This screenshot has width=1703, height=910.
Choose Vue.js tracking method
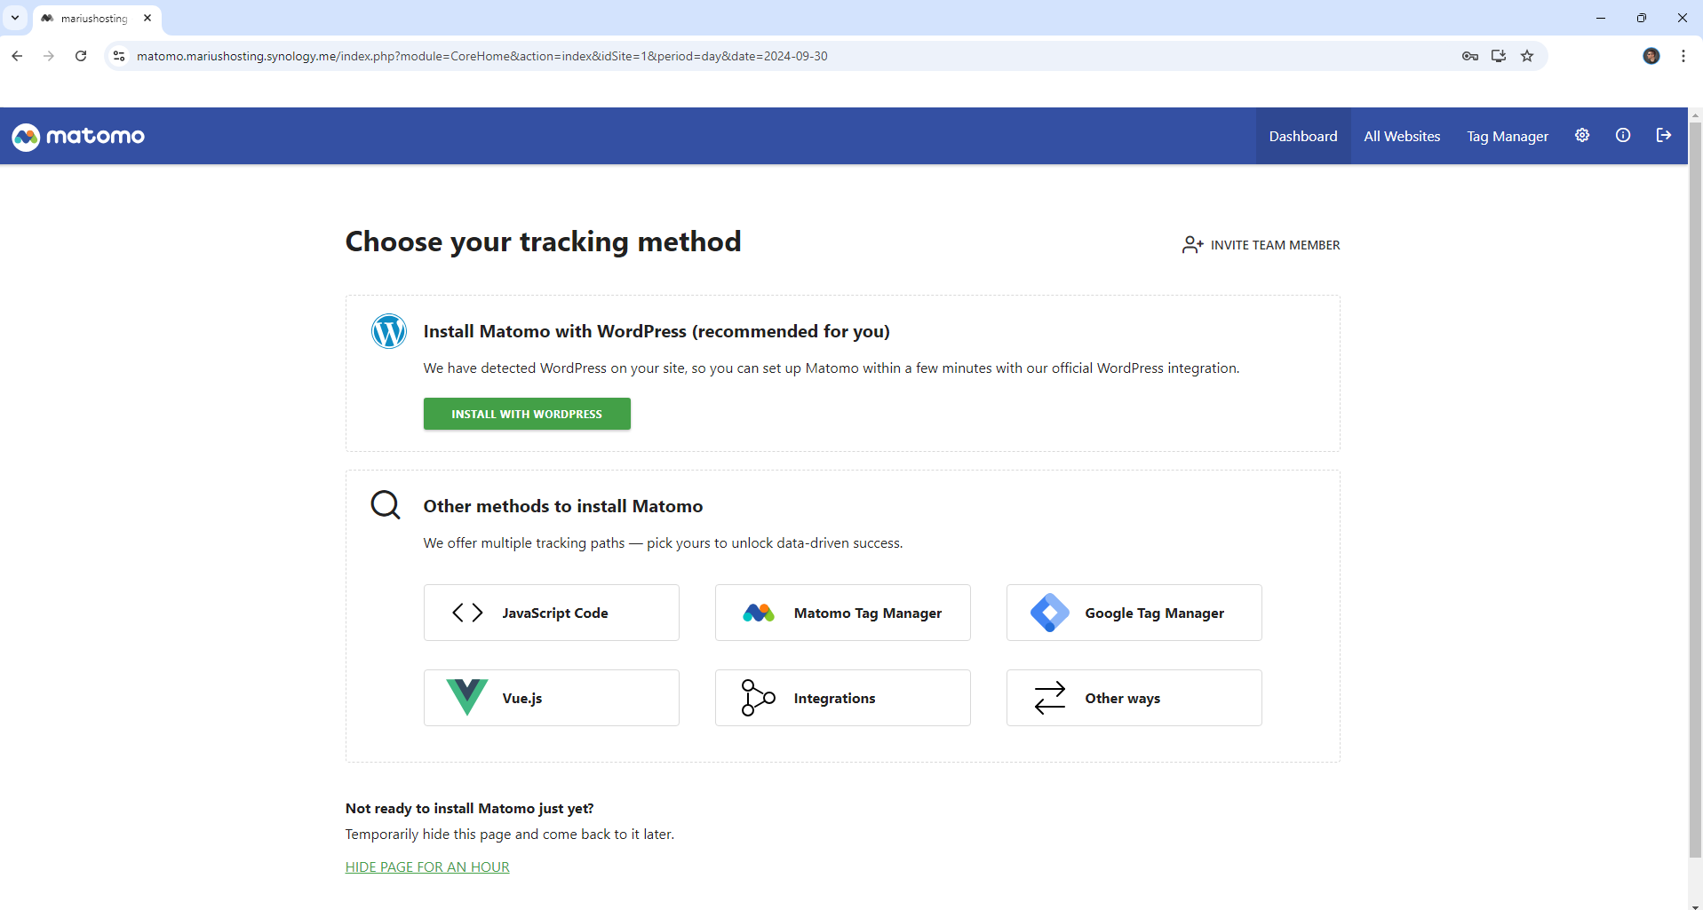[x=552, y=698]
